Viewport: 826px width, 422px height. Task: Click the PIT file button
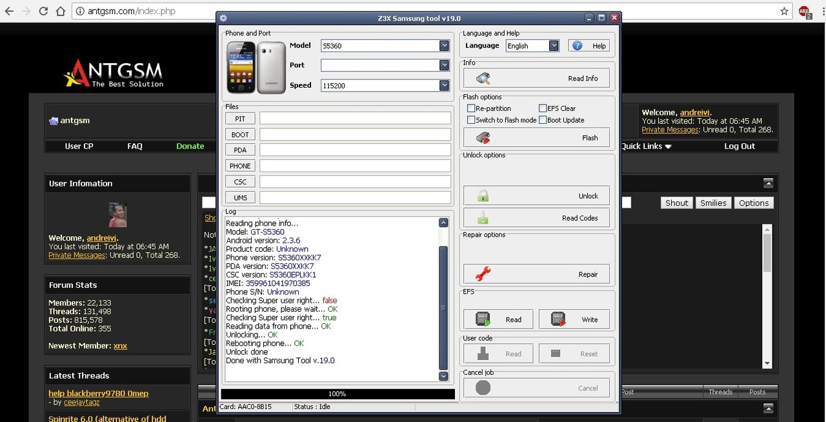(240, 119)
